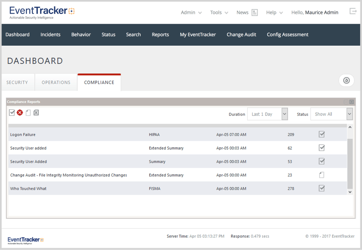The image size is (362, 250).
Task: Select the success status filter icon
Action: coord(12,113)
